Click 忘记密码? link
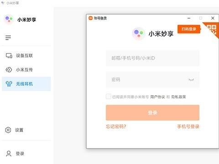 click(116, 126)
